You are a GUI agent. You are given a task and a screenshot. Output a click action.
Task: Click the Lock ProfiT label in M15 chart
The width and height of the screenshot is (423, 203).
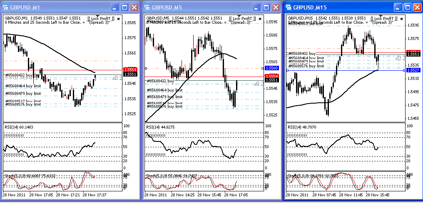[384, 19]
